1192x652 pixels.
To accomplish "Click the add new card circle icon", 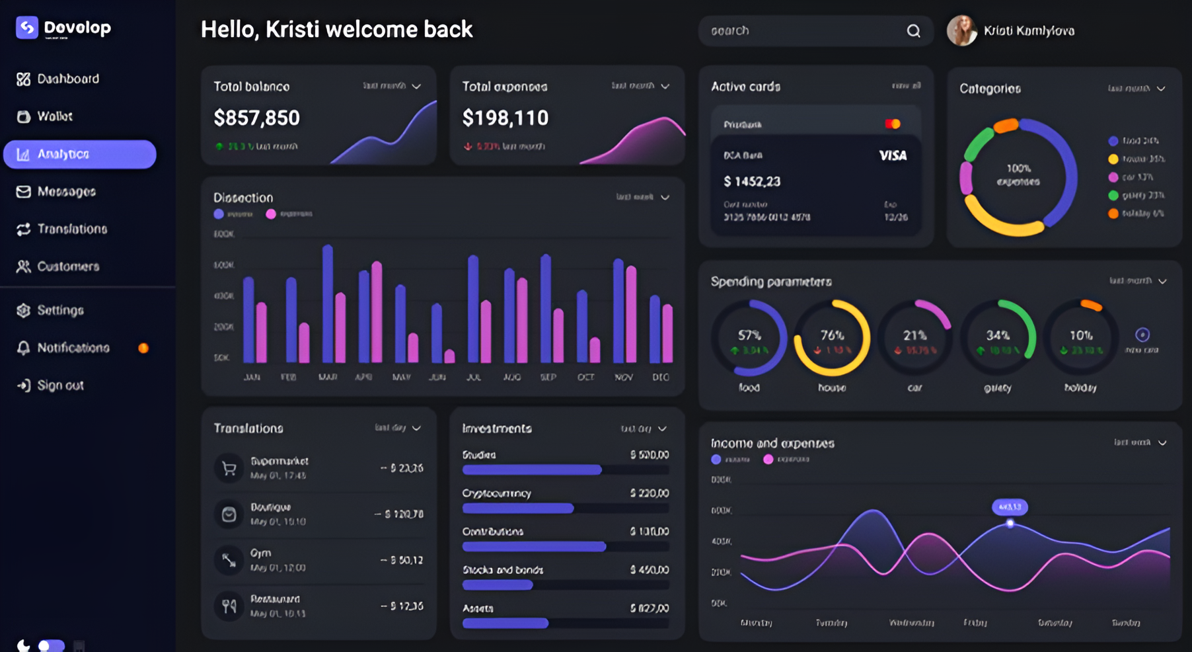I will (1142, 335).
